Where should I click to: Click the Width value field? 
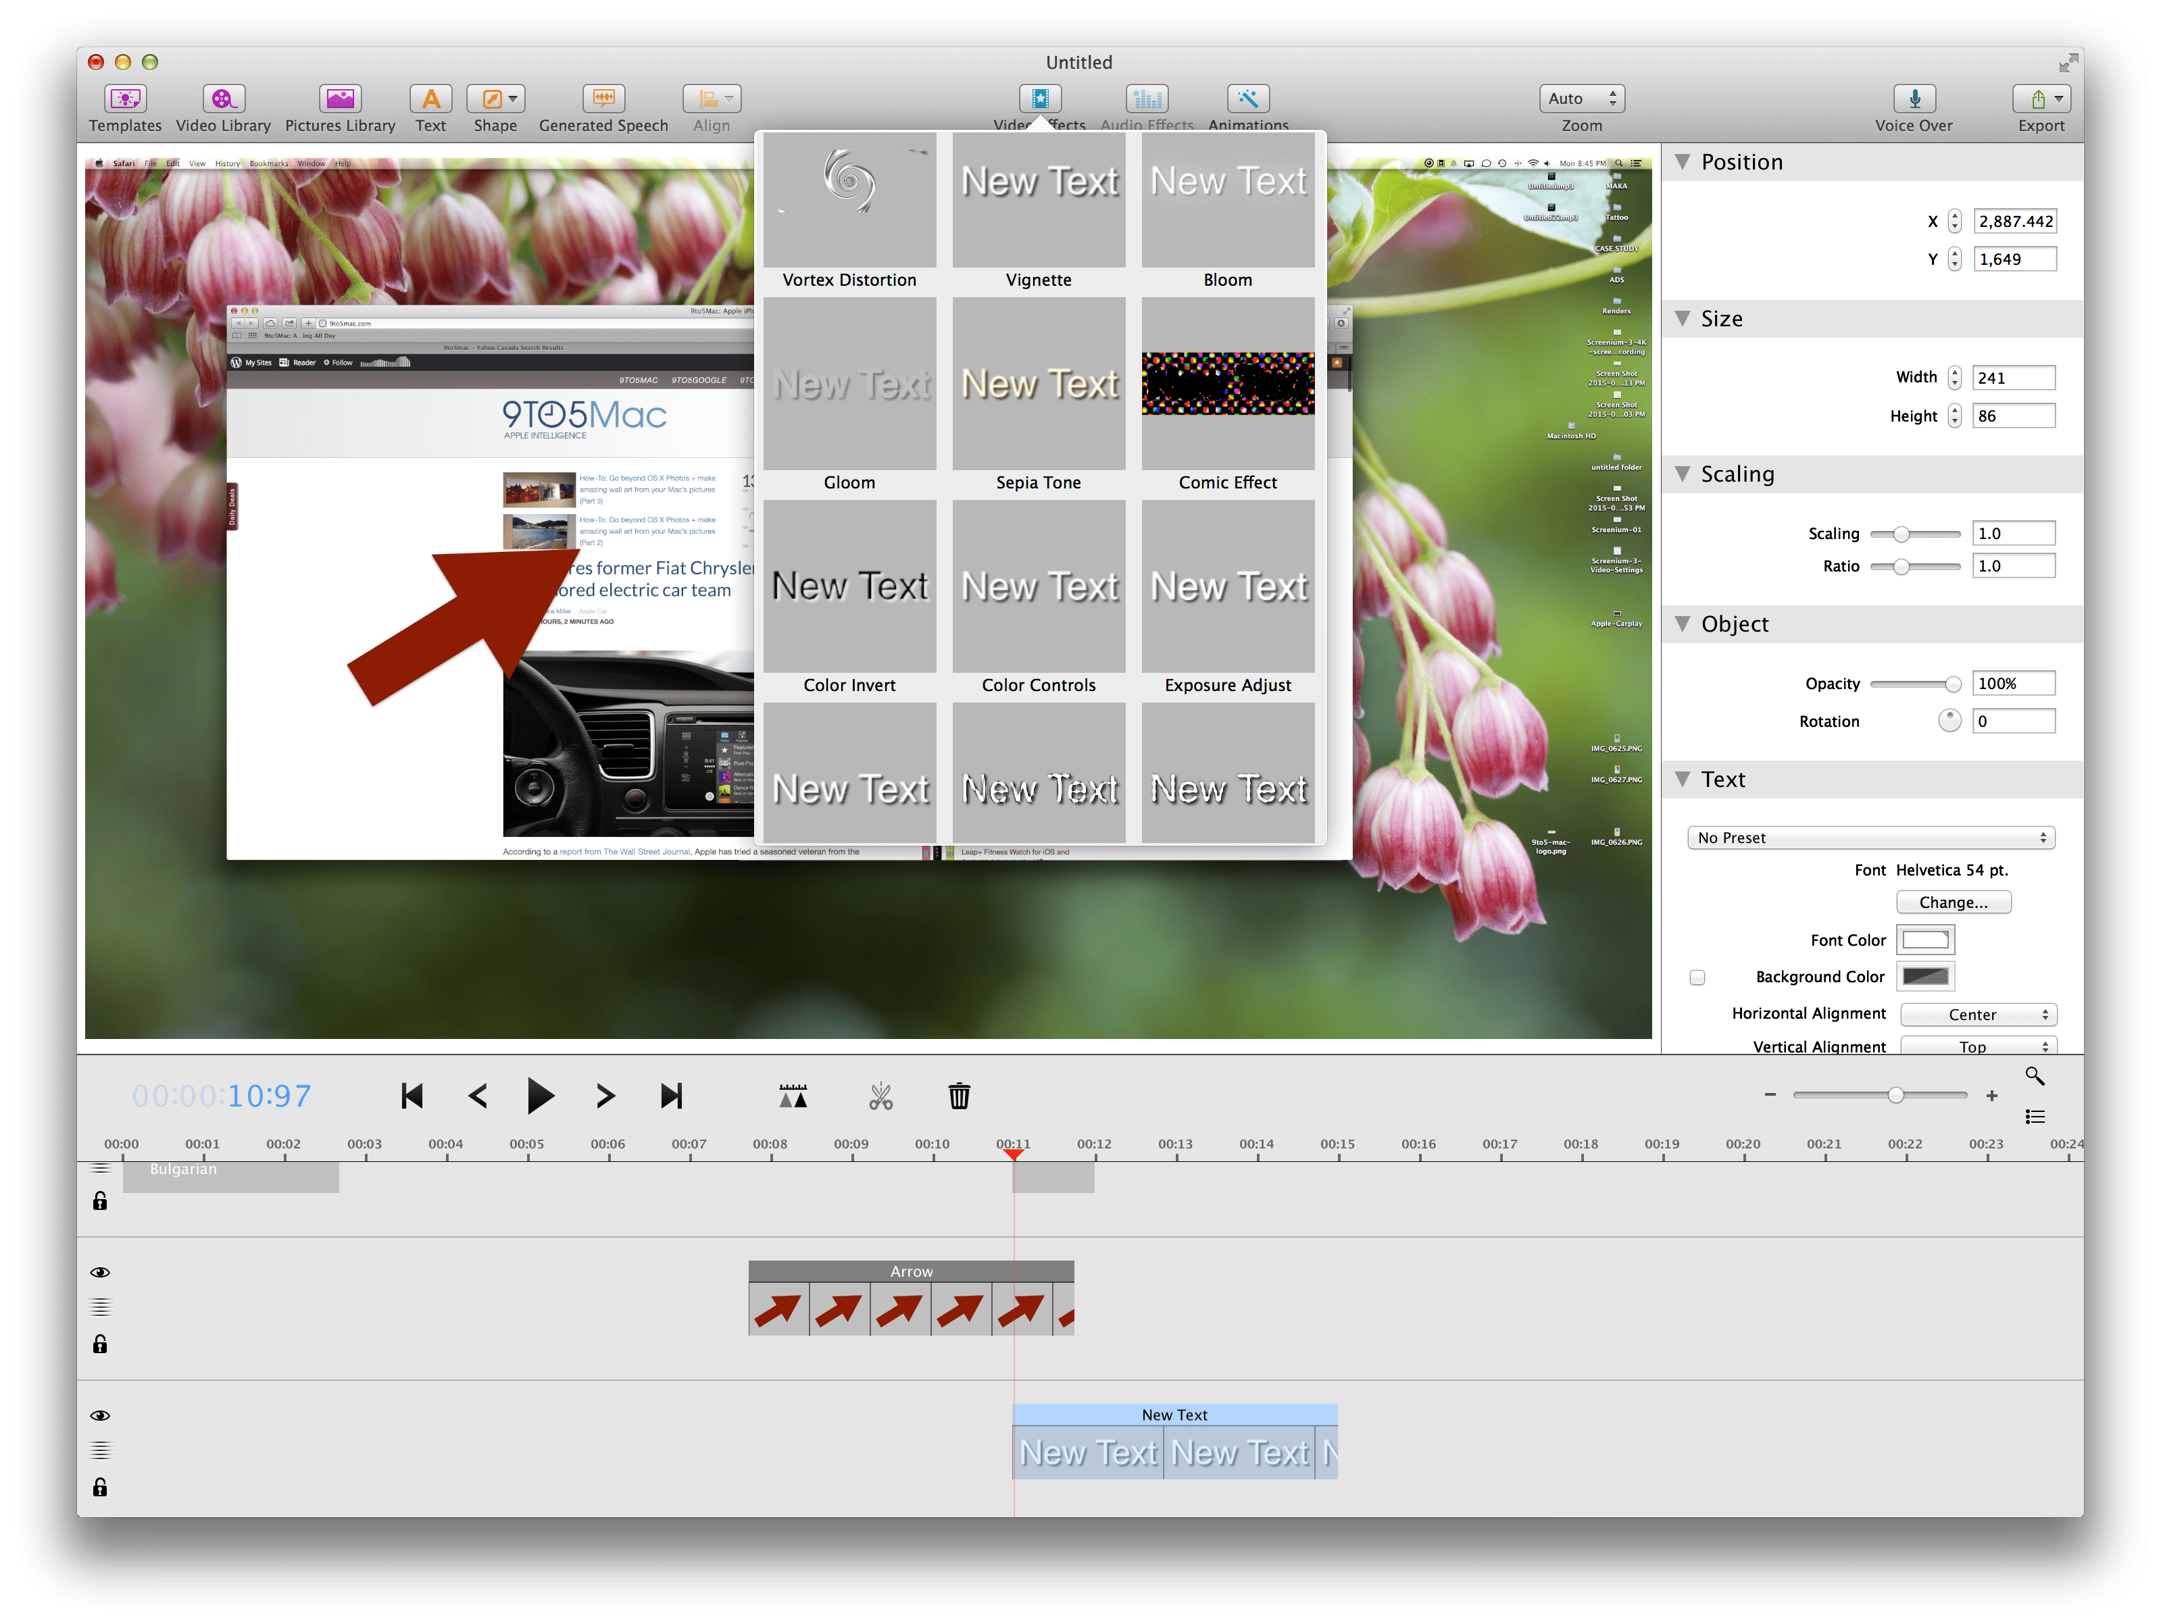click(2014, 378)
